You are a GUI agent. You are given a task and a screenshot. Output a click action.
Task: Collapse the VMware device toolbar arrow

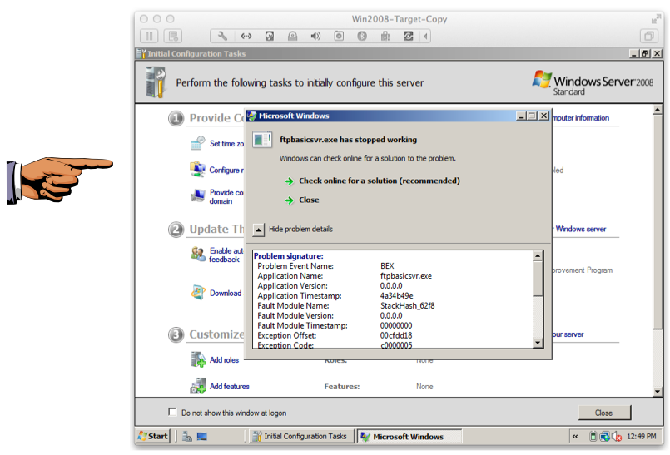click(x=425, y=36)
